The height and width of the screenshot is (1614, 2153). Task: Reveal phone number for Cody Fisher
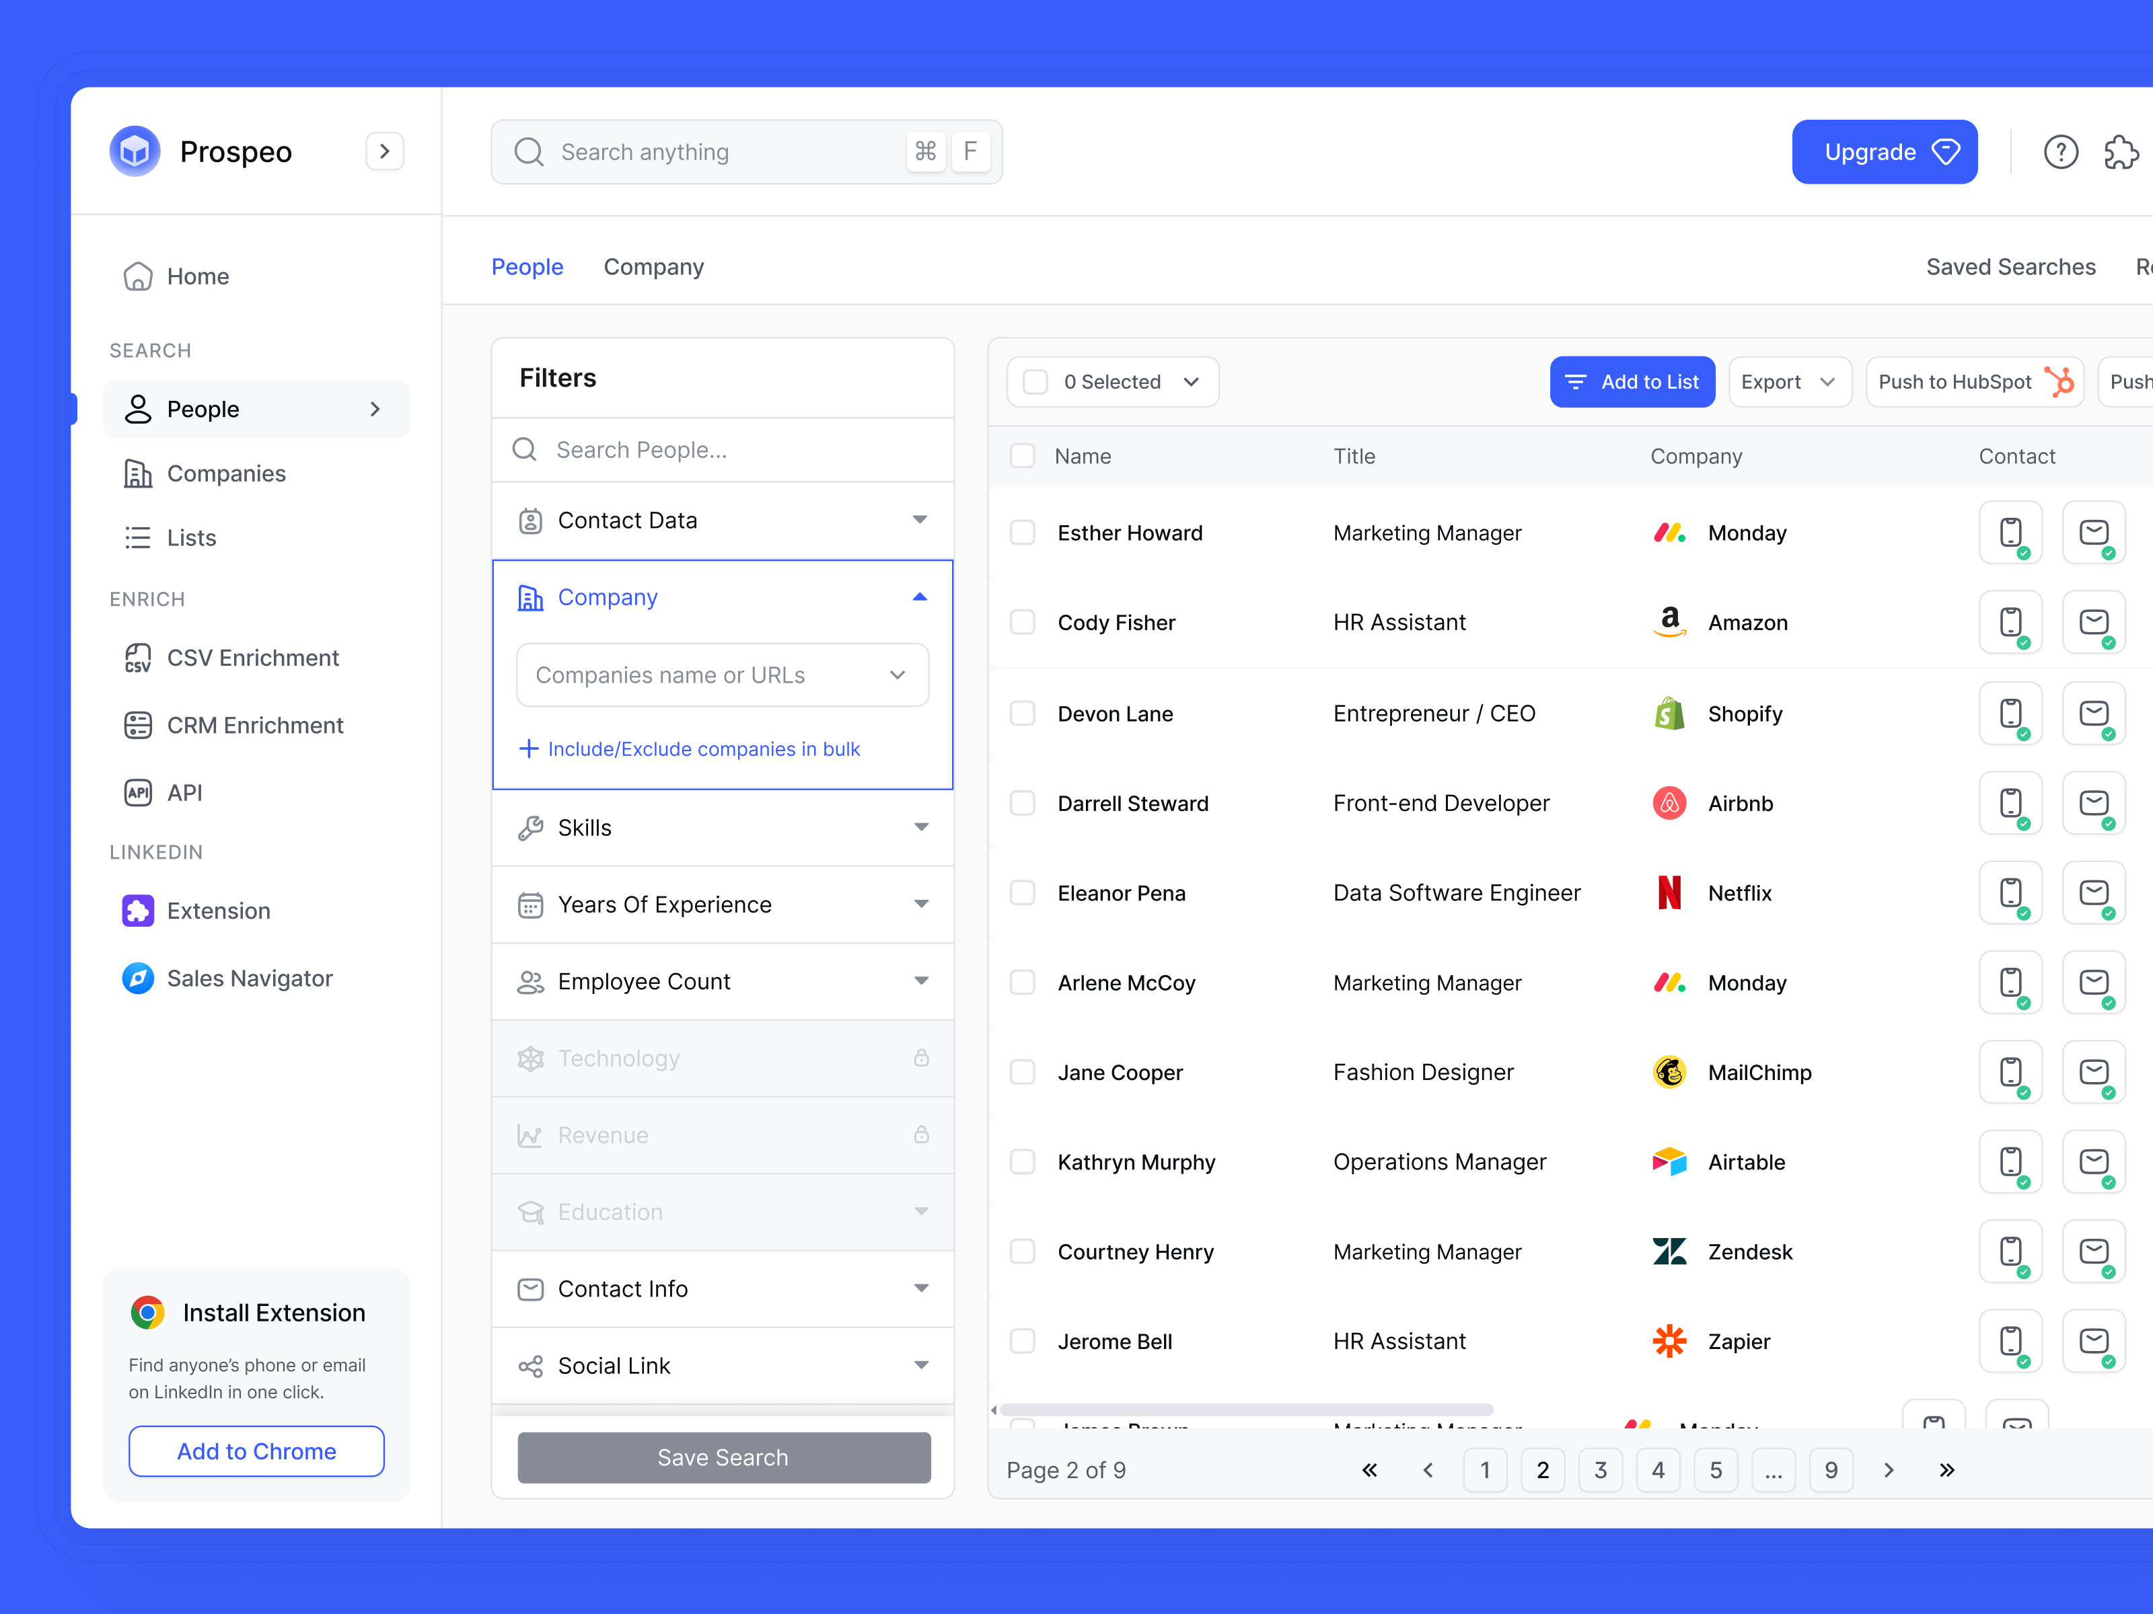click(2011, 623)
